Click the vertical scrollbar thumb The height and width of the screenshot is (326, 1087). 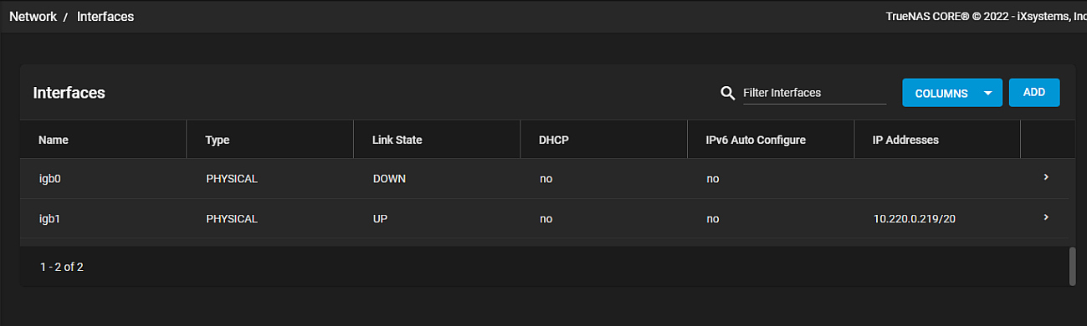(x=1072, y=267)
